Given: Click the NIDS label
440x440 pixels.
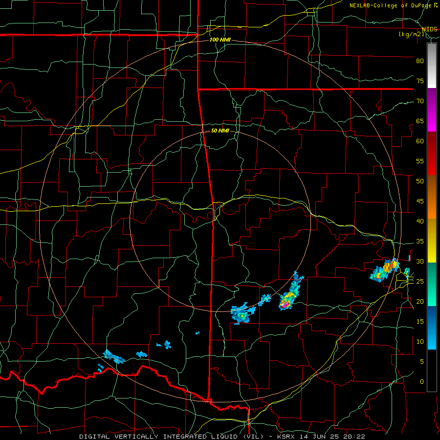Looking at the screenshot, I should coord(430,29).
